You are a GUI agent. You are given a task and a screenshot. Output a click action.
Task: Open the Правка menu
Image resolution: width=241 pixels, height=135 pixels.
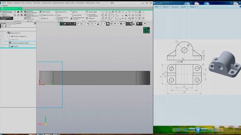pos(9,3)
